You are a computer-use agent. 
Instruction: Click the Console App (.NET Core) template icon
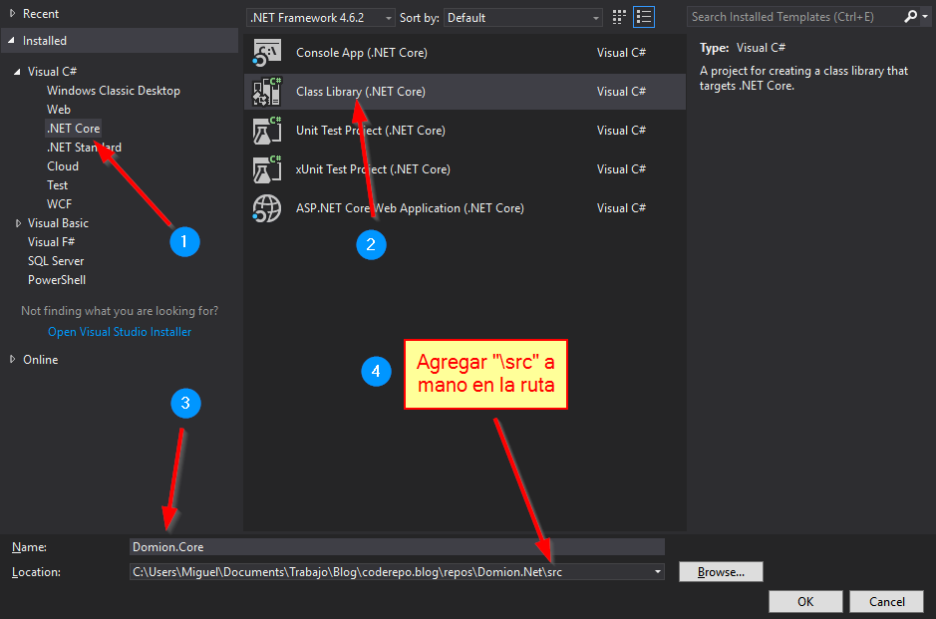[x=266, y=53]
